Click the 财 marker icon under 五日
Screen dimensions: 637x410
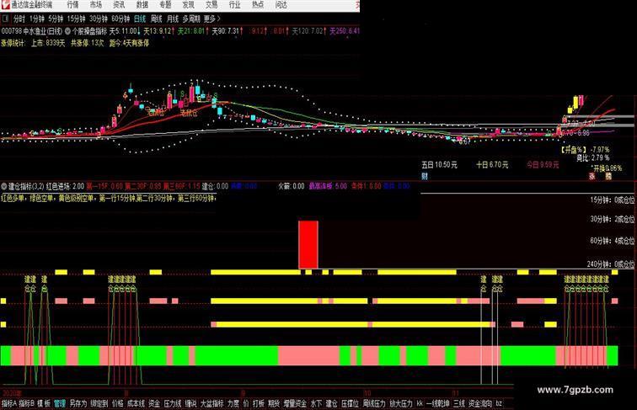coord(425,176)
